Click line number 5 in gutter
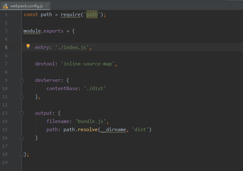The width and height of the screenshot is (243, 171). click(x=6, y=47)
